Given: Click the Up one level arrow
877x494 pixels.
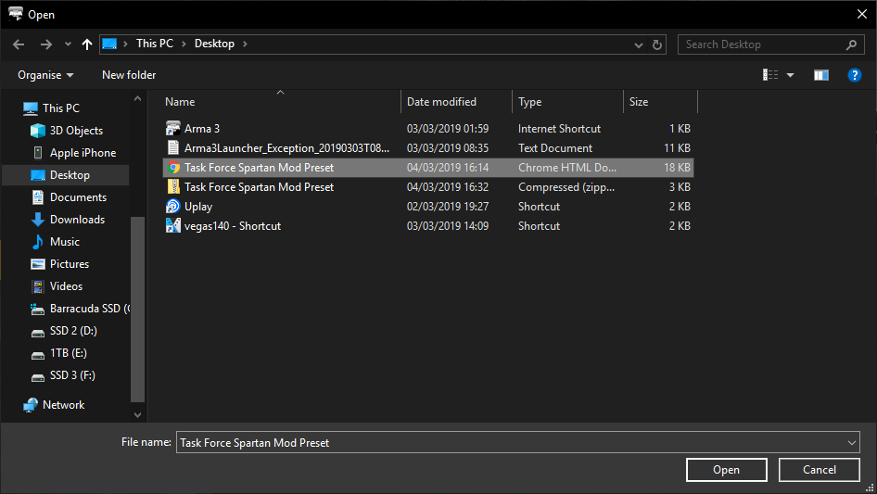Looking at the screenshot, I should [x=87, y=44].
